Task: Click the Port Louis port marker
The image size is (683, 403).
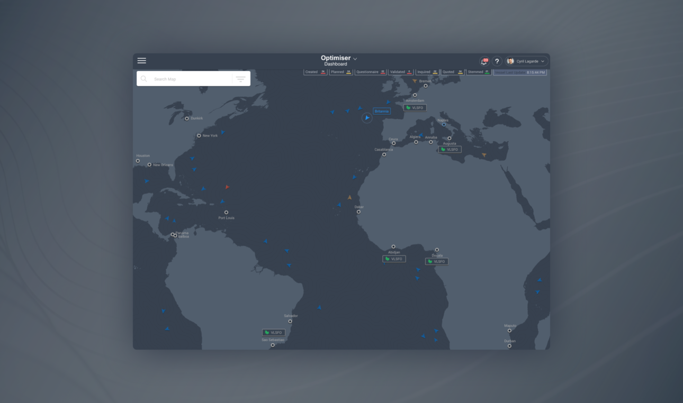Action: pos(226,213)
